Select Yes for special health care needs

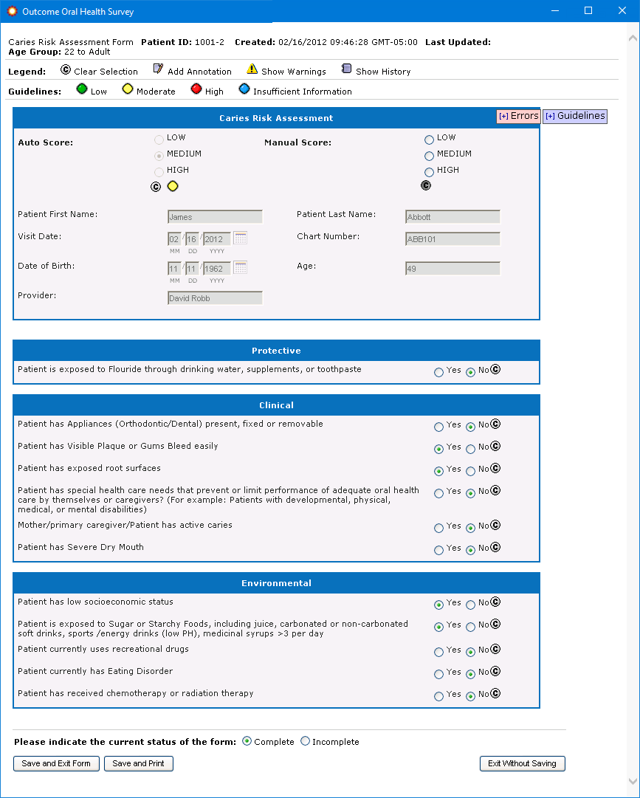point(439,494)
